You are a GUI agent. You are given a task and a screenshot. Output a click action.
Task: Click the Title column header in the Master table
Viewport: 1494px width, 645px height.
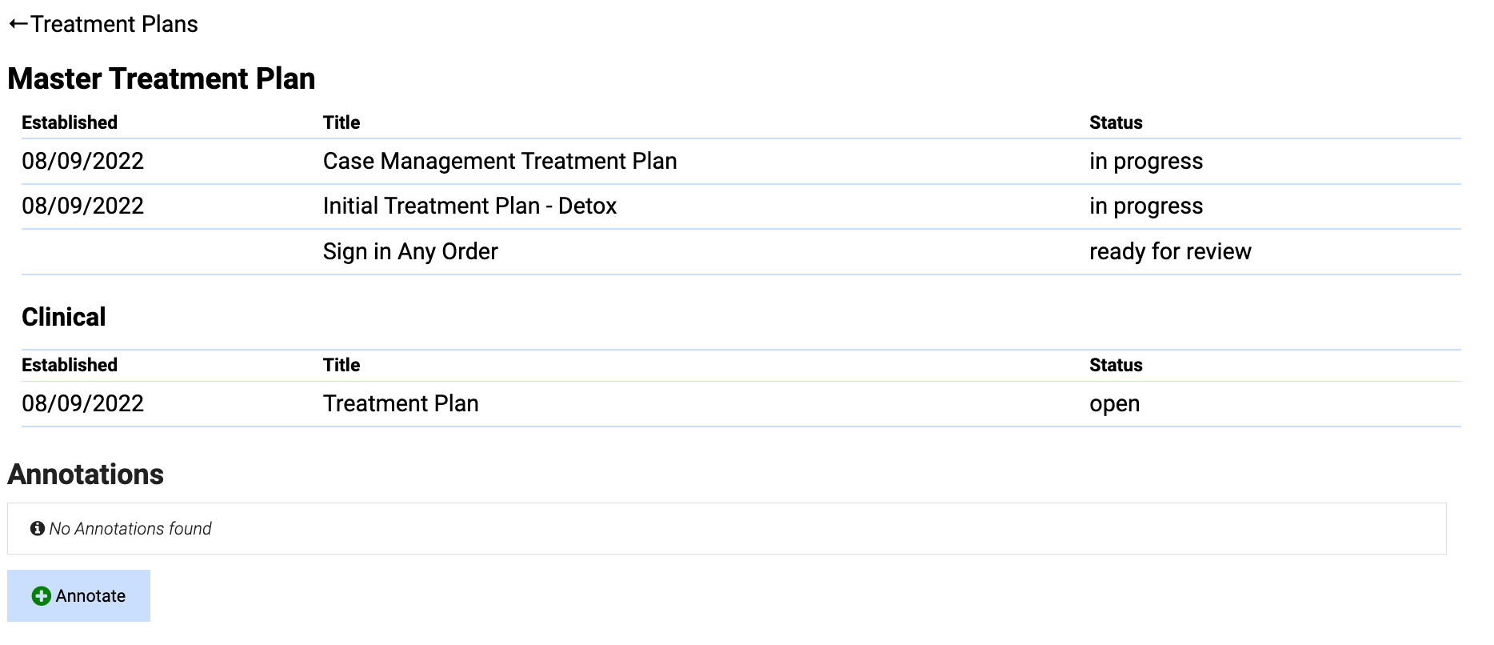342,122
